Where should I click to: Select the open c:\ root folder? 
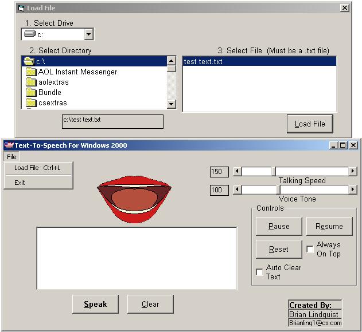(x=40, y=61)
